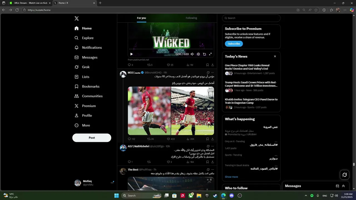Open Discord from the taskbar

click(232, 196)
